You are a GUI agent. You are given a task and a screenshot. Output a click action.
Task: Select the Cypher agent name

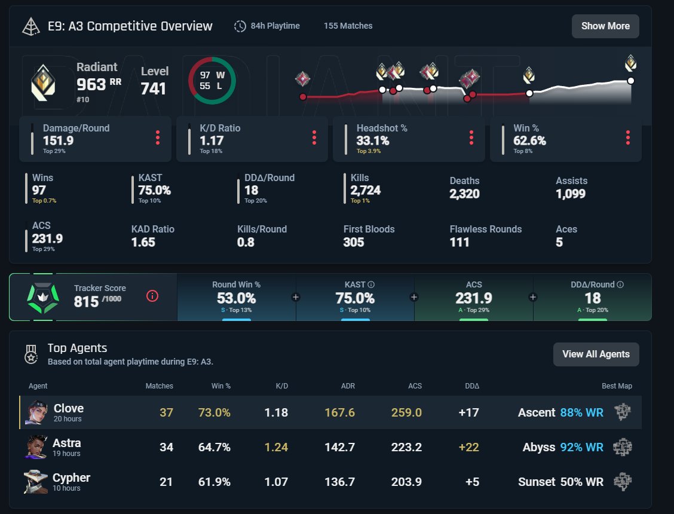pyautogui.click(x=71, y=478)
